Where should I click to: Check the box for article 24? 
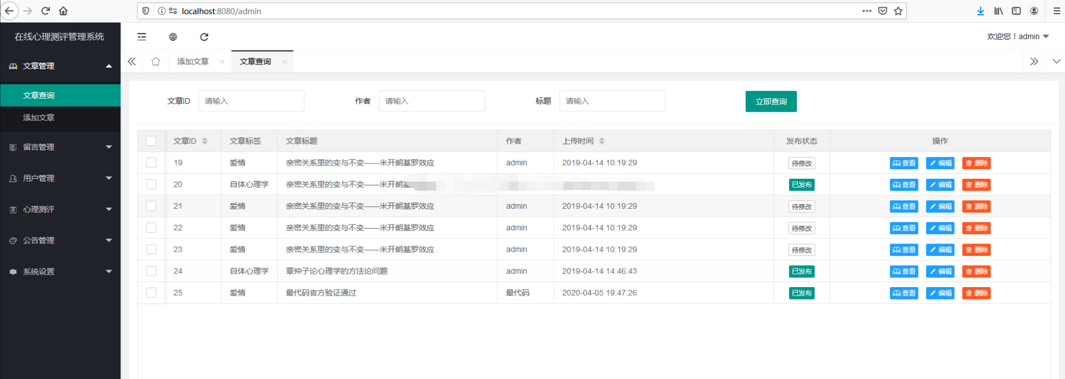point(151,271)
